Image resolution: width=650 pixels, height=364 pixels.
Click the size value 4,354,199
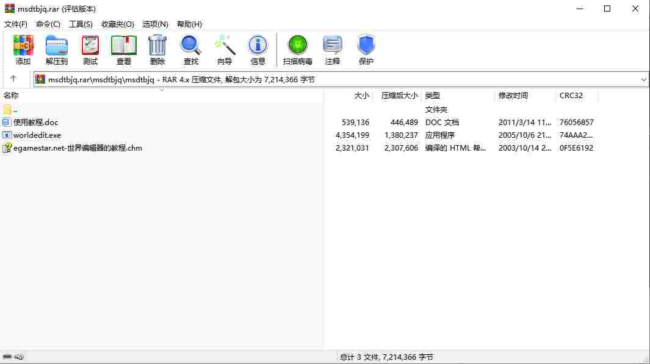pyautogui.click(x=352, y=135)
